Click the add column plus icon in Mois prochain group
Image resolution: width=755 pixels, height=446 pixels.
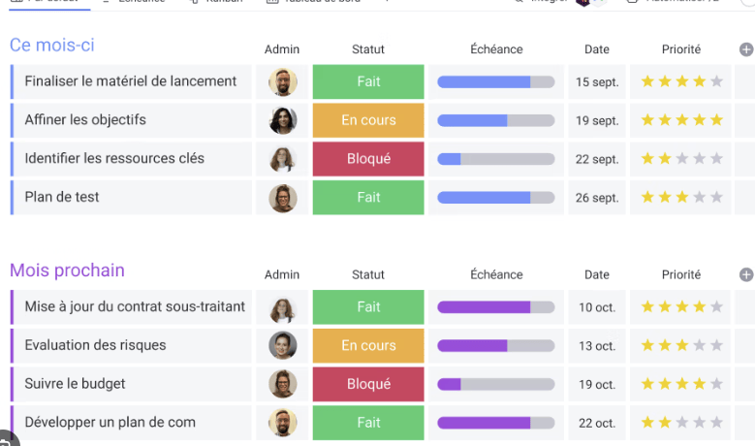click(745, 274)
